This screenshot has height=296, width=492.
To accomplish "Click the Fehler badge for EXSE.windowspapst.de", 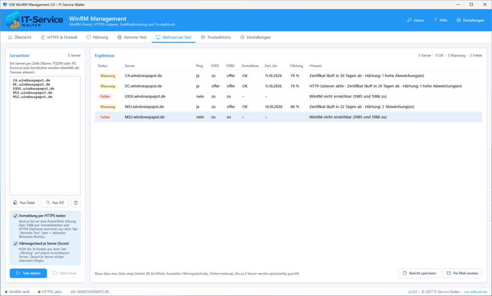I will (105, 97).
